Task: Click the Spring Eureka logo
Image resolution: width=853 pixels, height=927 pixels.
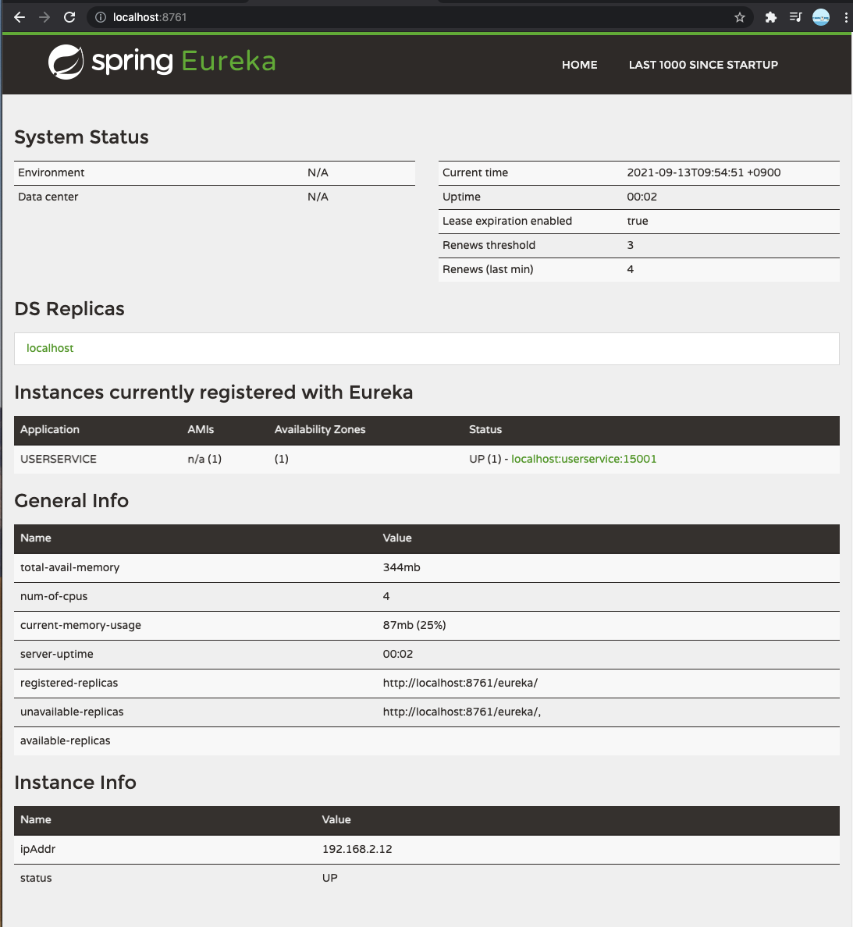Action: coord(162,62)
